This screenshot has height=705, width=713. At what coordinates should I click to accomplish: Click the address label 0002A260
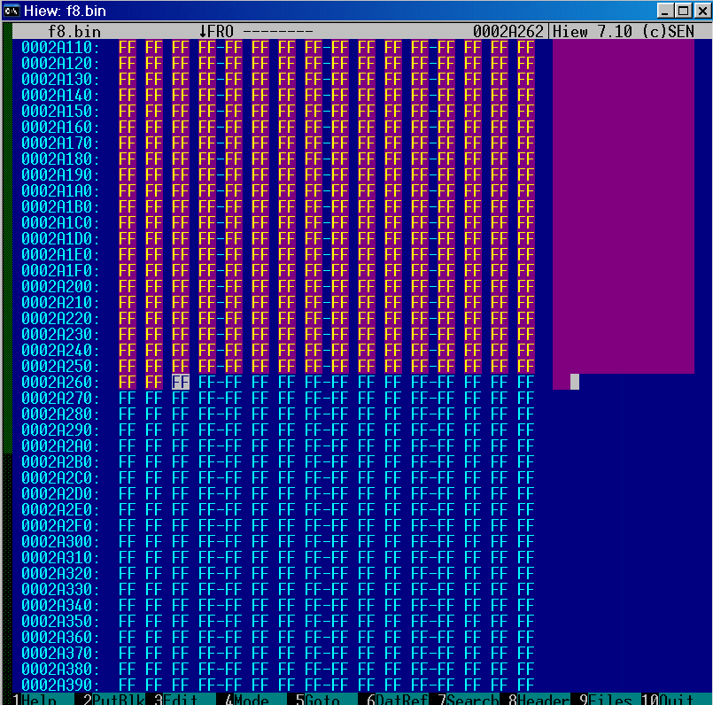pos(60,382)
